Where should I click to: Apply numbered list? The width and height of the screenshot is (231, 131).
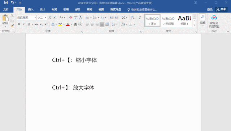(x=95, y=18)
